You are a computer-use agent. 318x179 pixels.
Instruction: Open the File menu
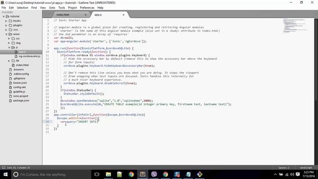(x=3, y=8)
